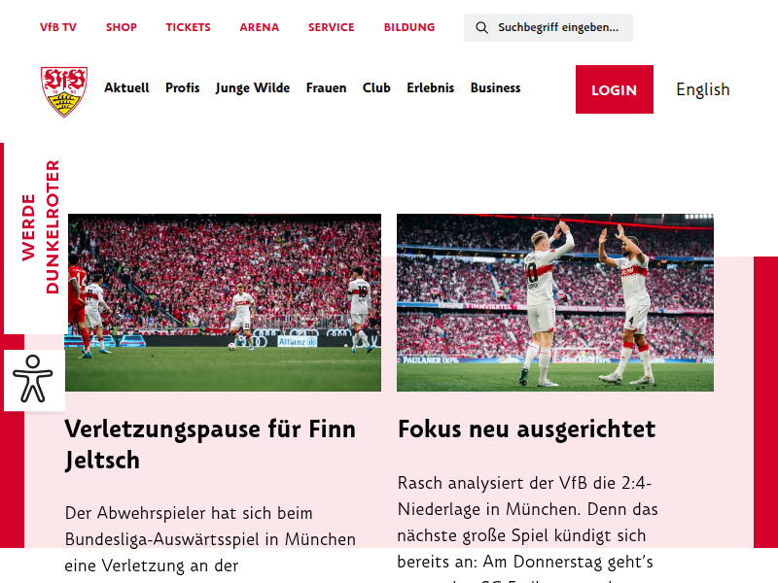Click the VfB Stuttgart crest logo
The image size is (778, 583).
point(64,91)
